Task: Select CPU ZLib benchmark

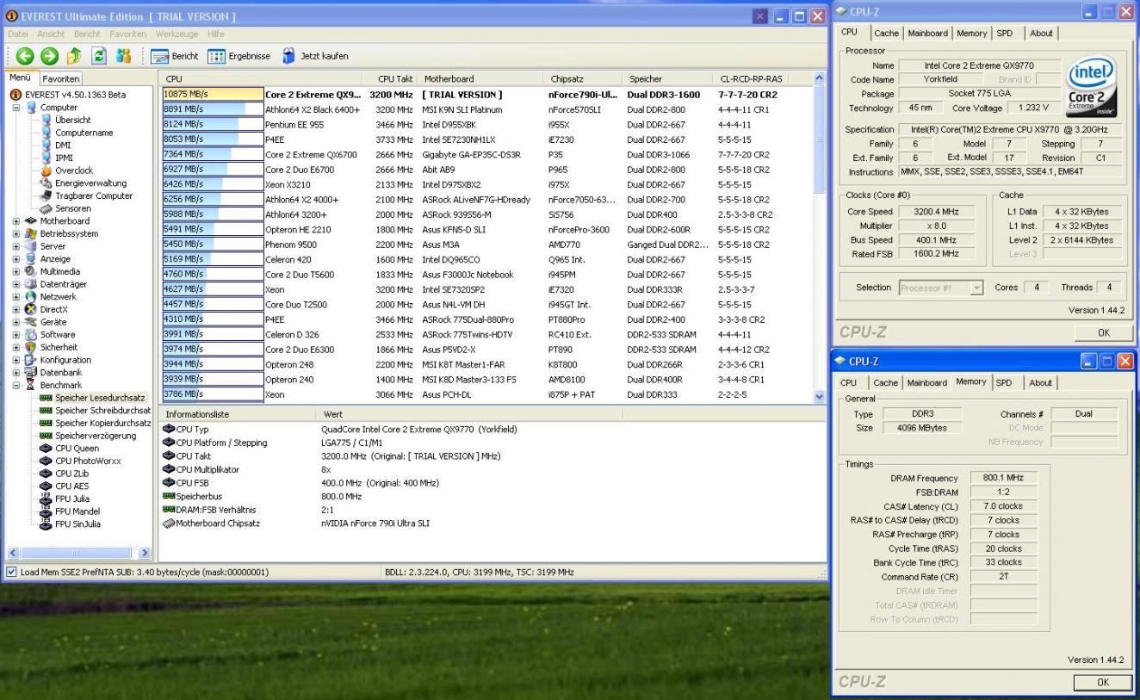Action: [x=72, y=474]
